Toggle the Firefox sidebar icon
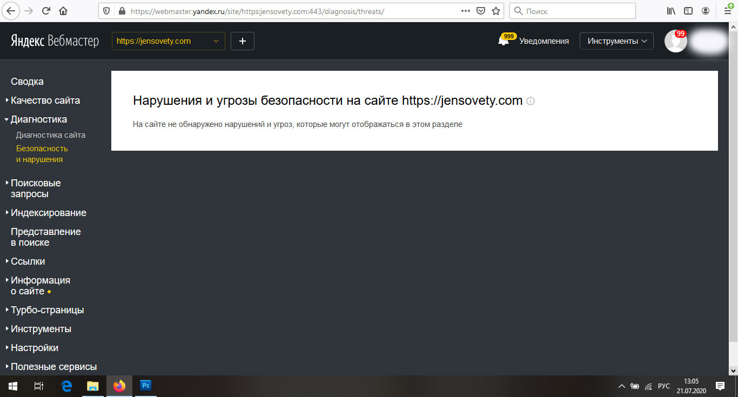The height and width of the screenshot is (397, 738). coord(688,11)
